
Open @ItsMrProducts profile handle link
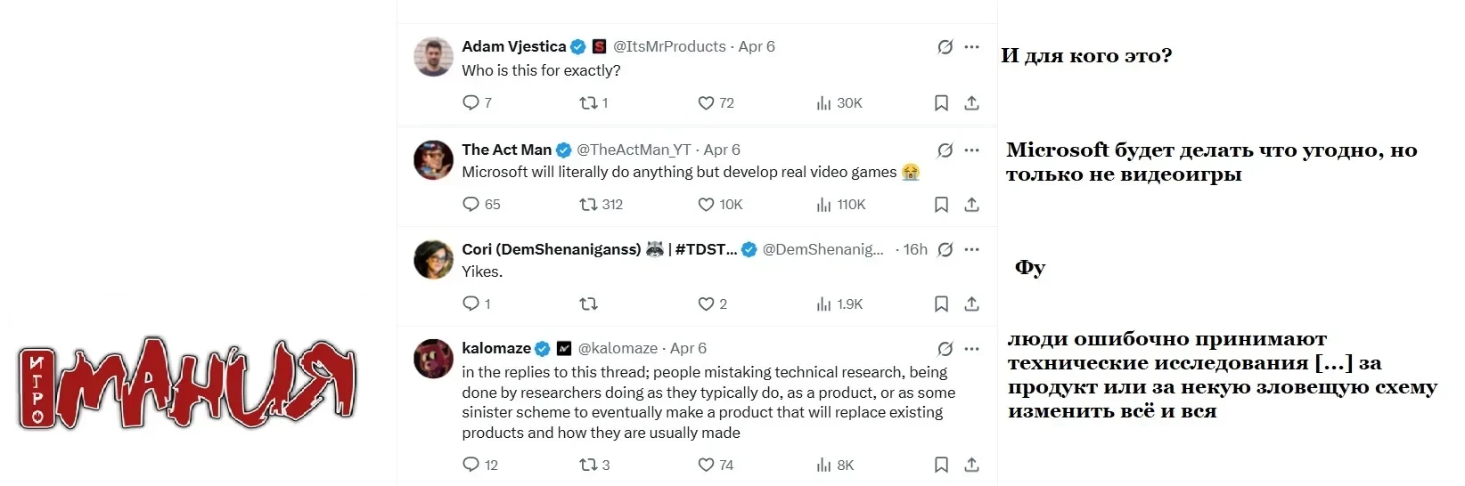(x=669, y=47)
